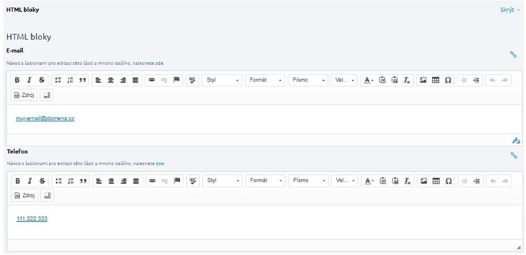Toggle Italic in the Telefon editor toolbar
The image size is (526, 255).
[30, 181]
